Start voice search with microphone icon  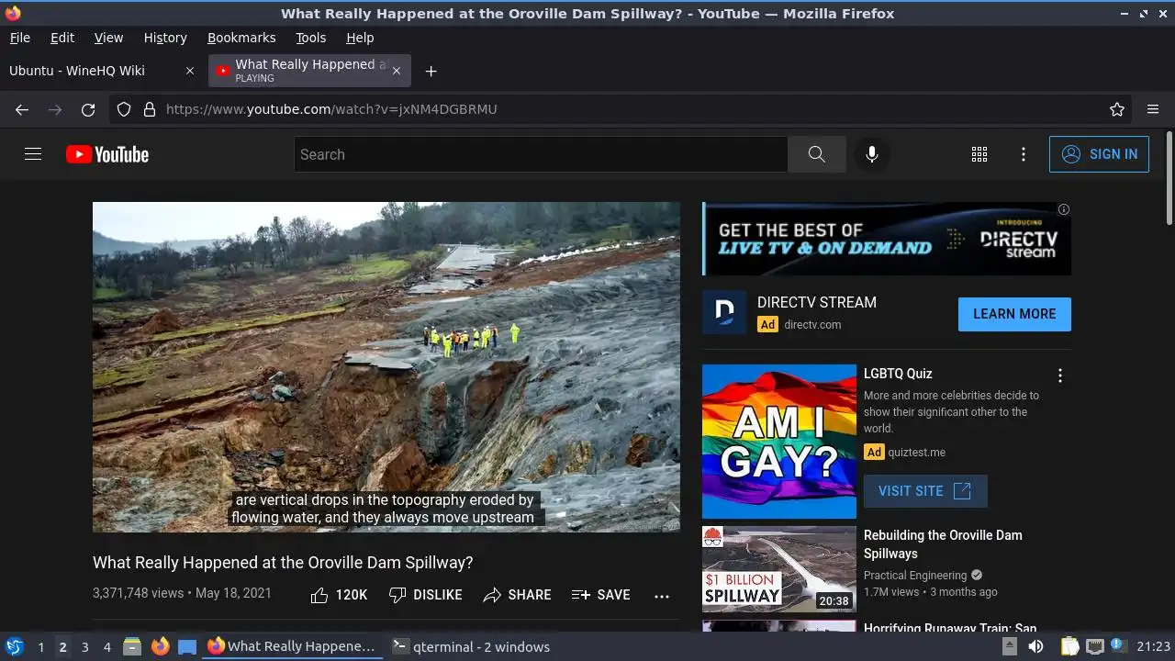point(872,154)
